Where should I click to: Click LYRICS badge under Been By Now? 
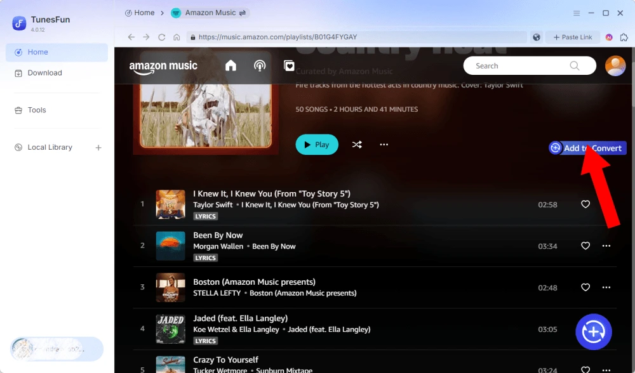[205, 258]
